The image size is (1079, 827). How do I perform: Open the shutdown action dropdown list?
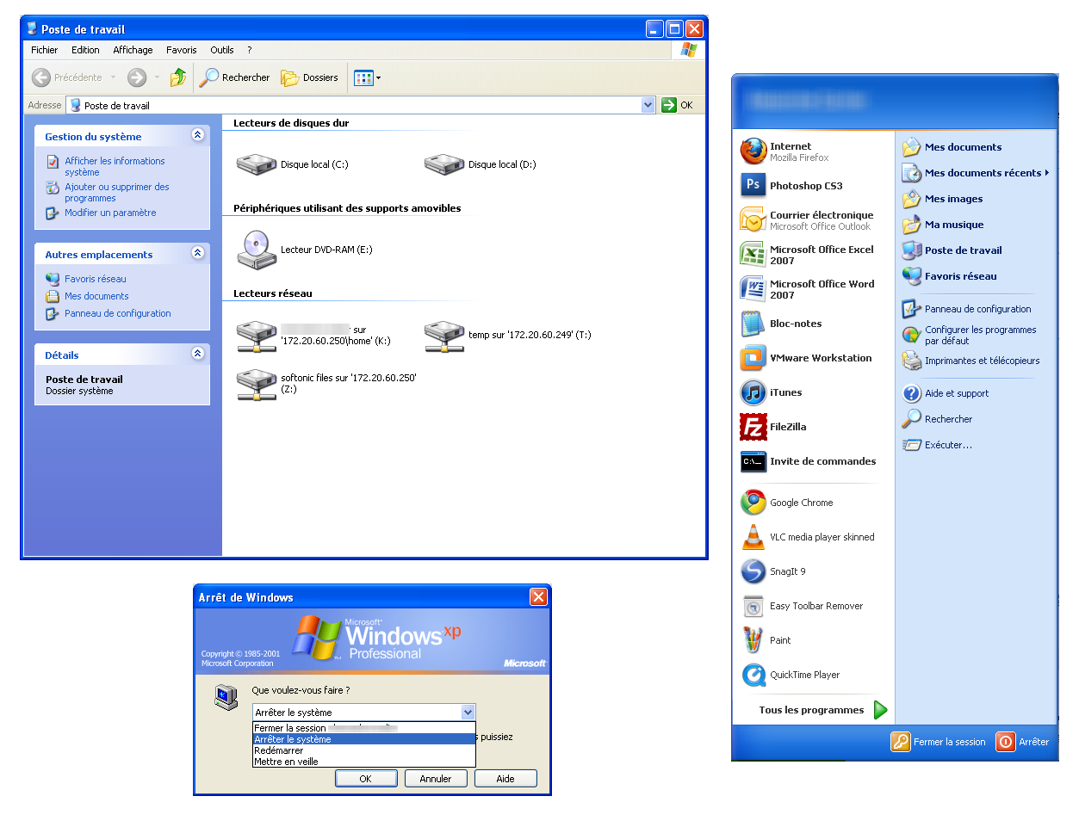[468, 713]
